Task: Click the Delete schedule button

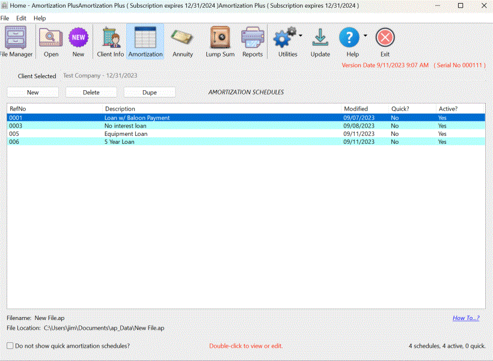Action: point(91,92)
